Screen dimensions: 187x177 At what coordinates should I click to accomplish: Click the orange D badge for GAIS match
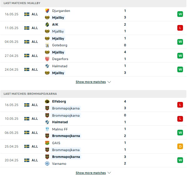click(180, 146)
